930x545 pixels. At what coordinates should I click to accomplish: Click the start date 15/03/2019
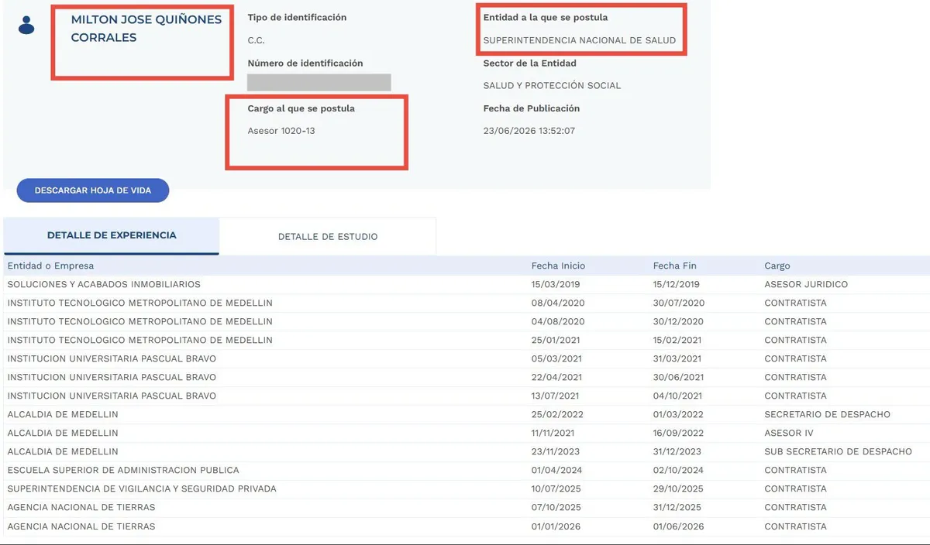click(x=557, y=284)
